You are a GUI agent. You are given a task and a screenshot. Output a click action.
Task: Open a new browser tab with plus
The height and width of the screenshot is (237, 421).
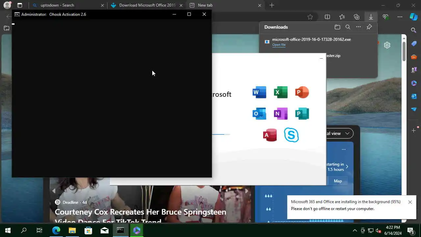click(272, 5)
